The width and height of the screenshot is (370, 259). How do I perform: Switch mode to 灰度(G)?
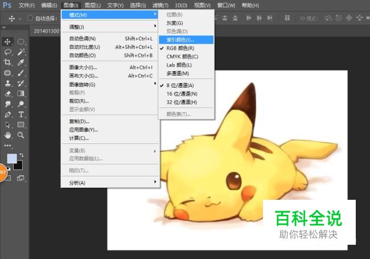coord(175,23)
